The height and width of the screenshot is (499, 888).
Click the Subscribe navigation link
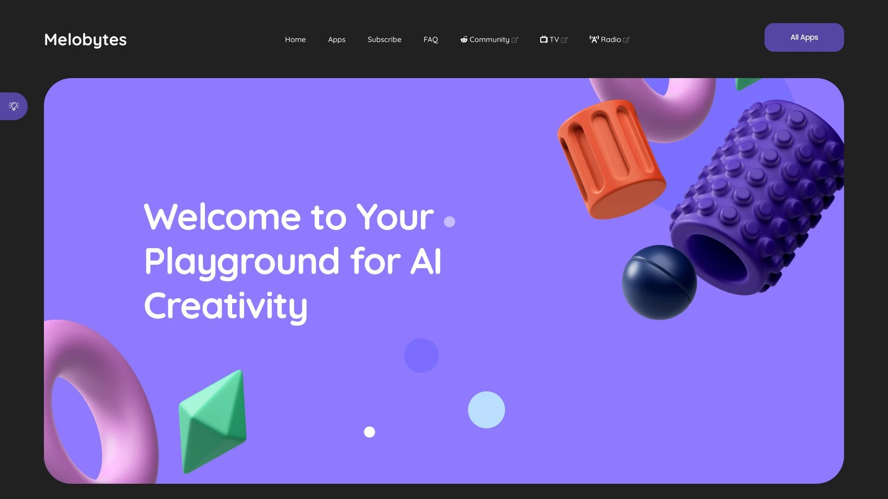point(384,39)
